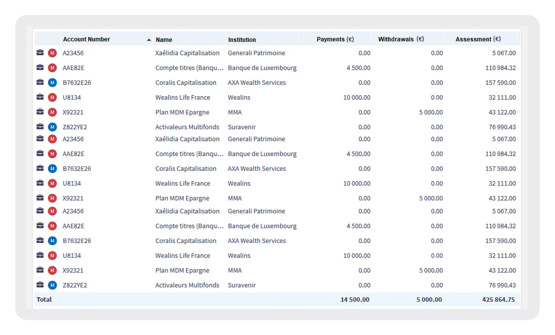Select assessment 76 990.43 in the upper Z822YE2 row
The image size is (555, 335).
(502, 127)
